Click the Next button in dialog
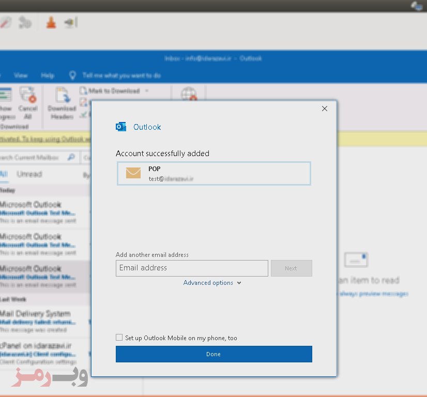 click(x=291, y=268)
